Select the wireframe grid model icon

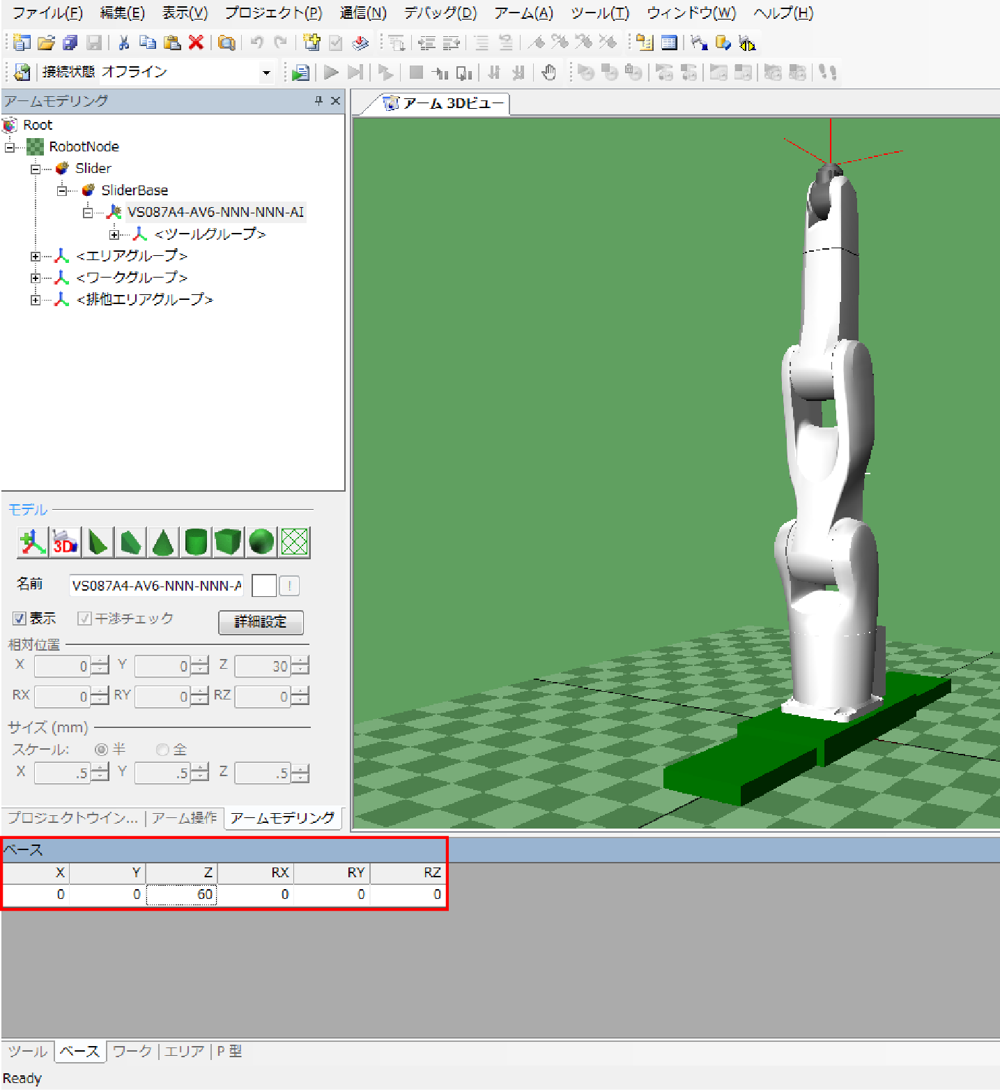294,543
